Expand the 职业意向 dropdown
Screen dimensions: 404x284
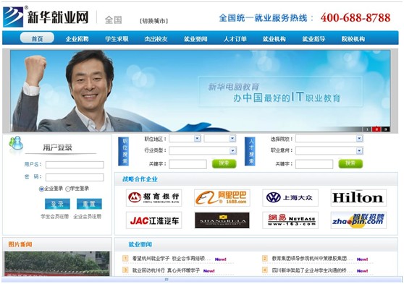click(x=359, y=150)
